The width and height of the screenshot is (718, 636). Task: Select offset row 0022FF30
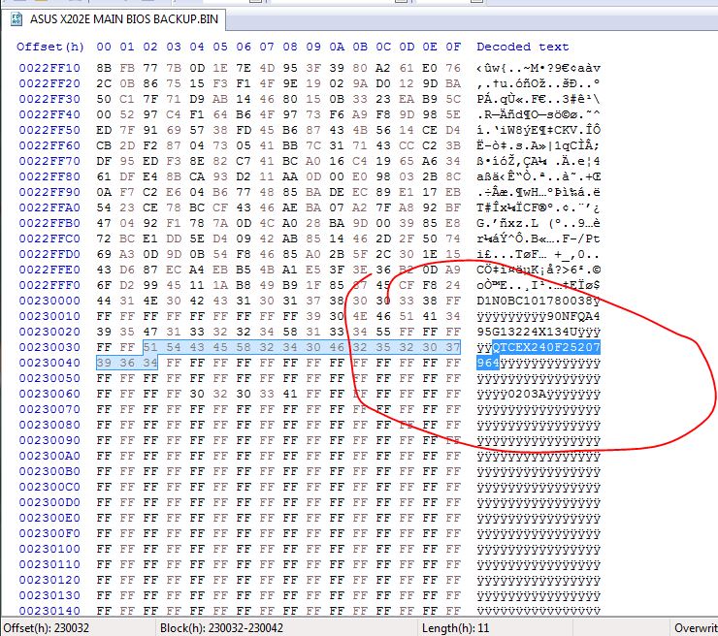(49, 99)
